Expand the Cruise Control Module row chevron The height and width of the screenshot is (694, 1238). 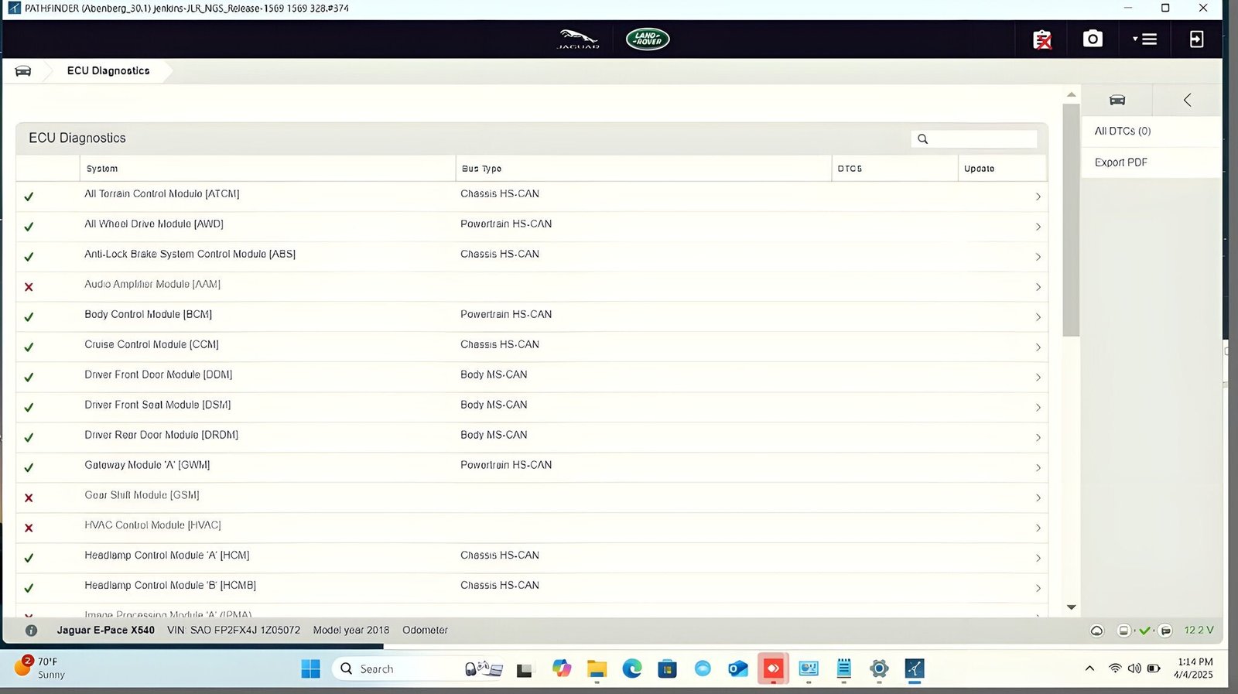[x=1038, y=347]
